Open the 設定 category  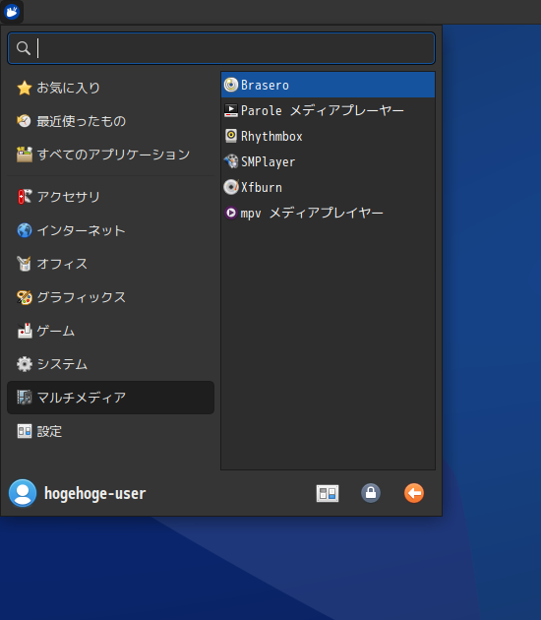pos(110,431)
